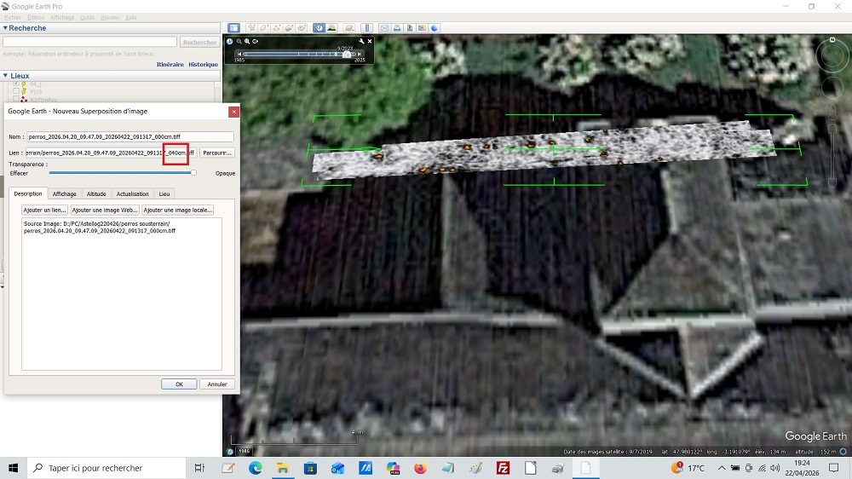The width and height of the screenshot is (852, 479).
Task: Click the Nom text field
Action: (130, 136)
